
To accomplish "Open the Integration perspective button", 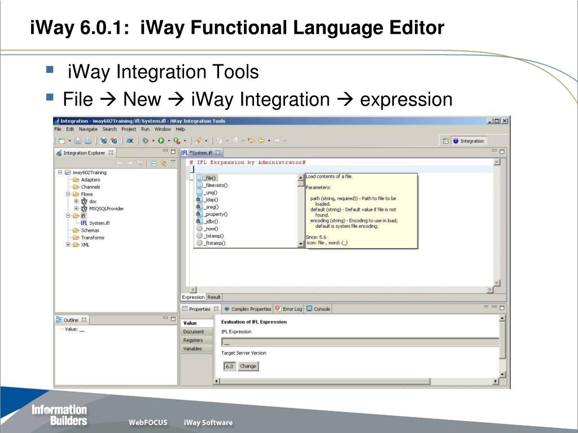I will pyautogui.click(x=468, y=141).
